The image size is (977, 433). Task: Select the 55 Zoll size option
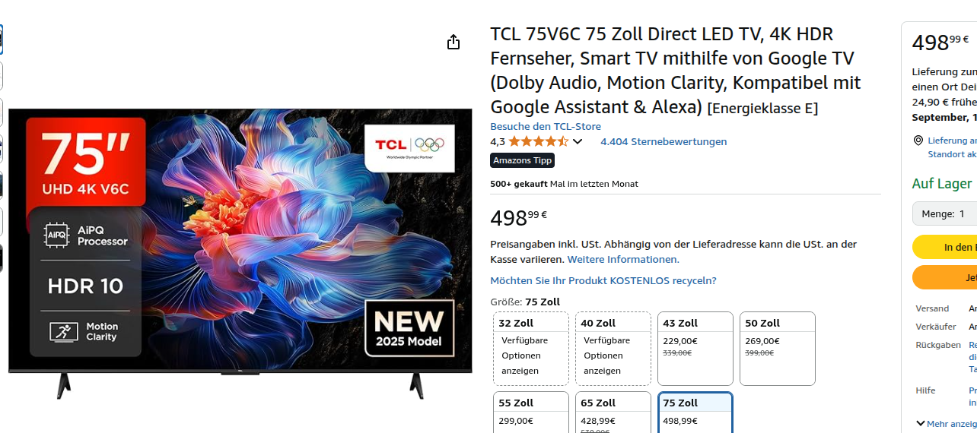click(x=531, y=412)
